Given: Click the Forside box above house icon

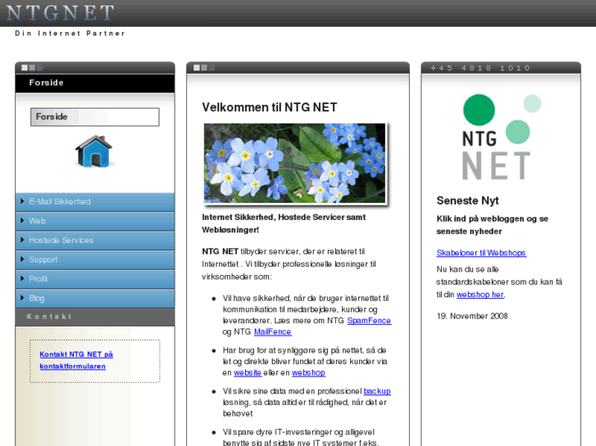Looking at the screenshot, I should point(95,117).
